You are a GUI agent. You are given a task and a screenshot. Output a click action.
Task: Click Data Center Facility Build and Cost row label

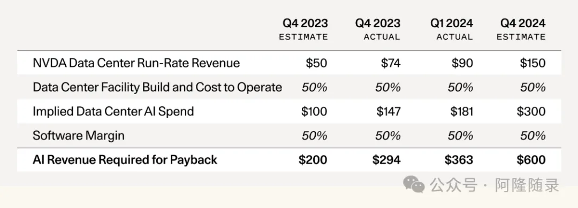(x=157, y=87)
